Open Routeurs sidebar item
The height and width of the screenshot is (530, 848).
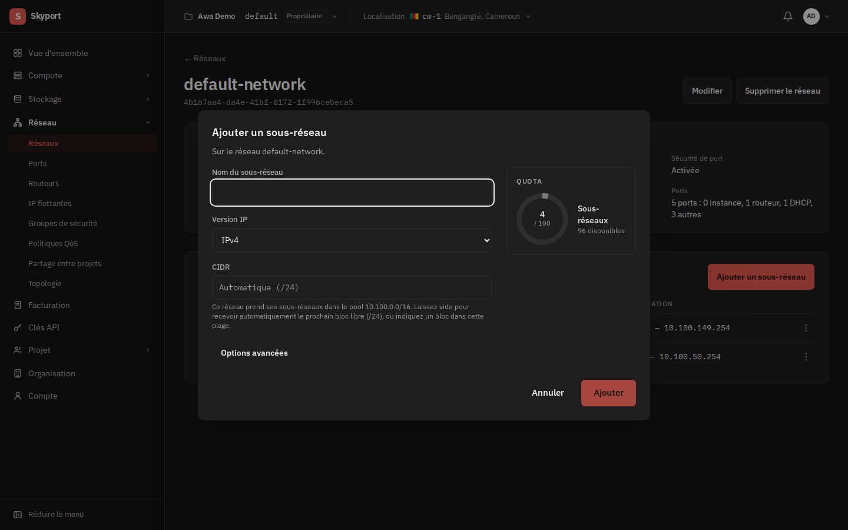[x=44, y=183]
